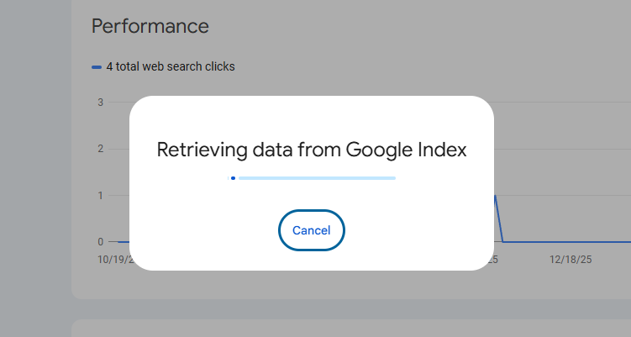This screenshot has width=631, height=337.
Task: Click the light blue loading progress bar
Action: click(x=317, y=178)
